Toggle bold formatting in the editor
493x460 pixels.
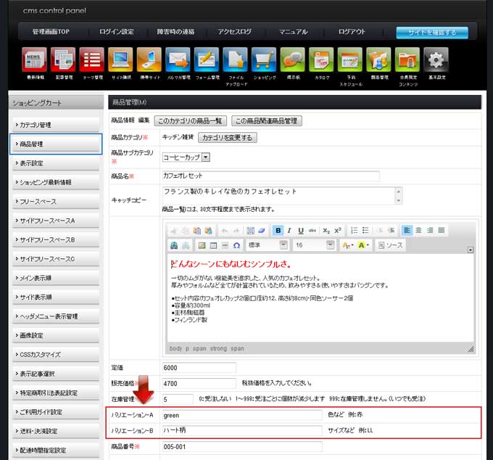click(278, 230)
